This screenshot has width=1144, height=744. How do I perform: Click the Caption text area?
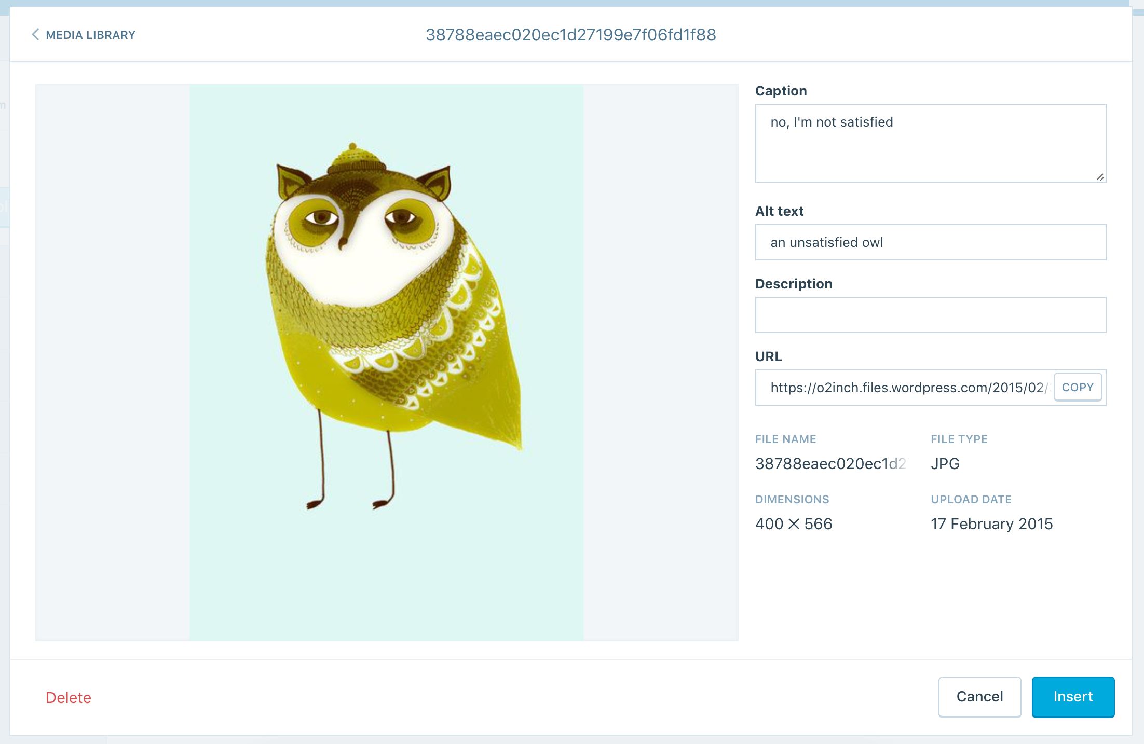[931, 143]
